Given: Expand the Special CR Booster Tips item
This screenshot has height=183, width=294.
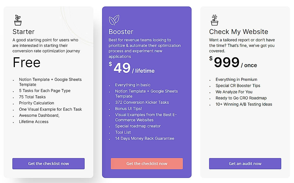Looking at the screenshot, I should click(x=237, y=85).
